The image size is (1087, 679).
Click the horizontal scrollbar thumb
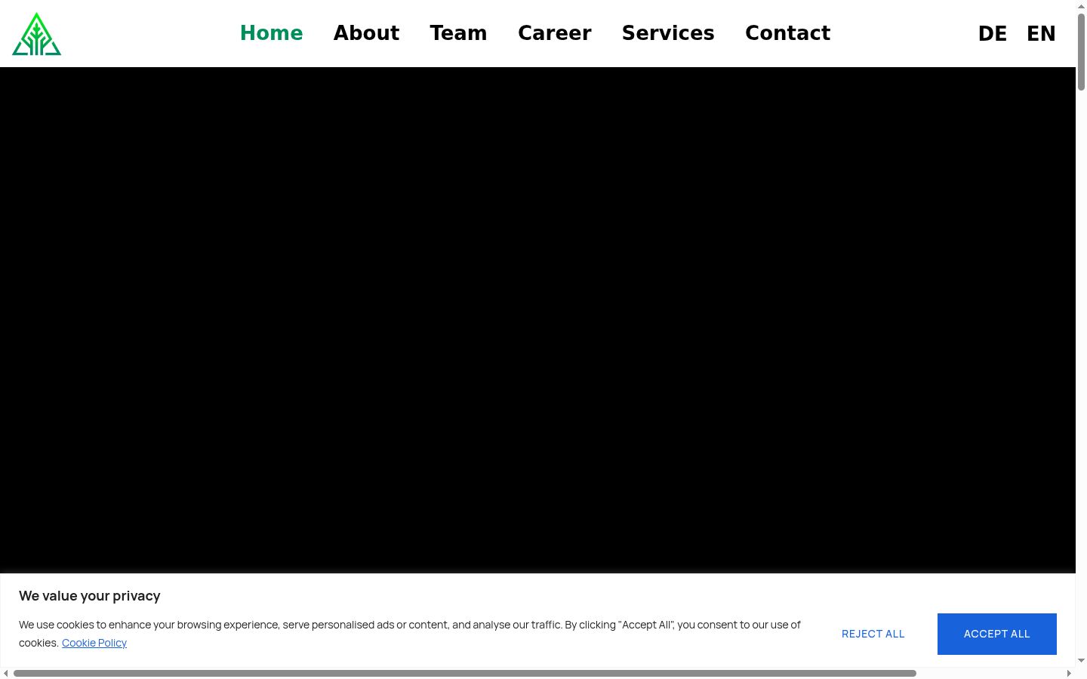[x=465, y=673]
